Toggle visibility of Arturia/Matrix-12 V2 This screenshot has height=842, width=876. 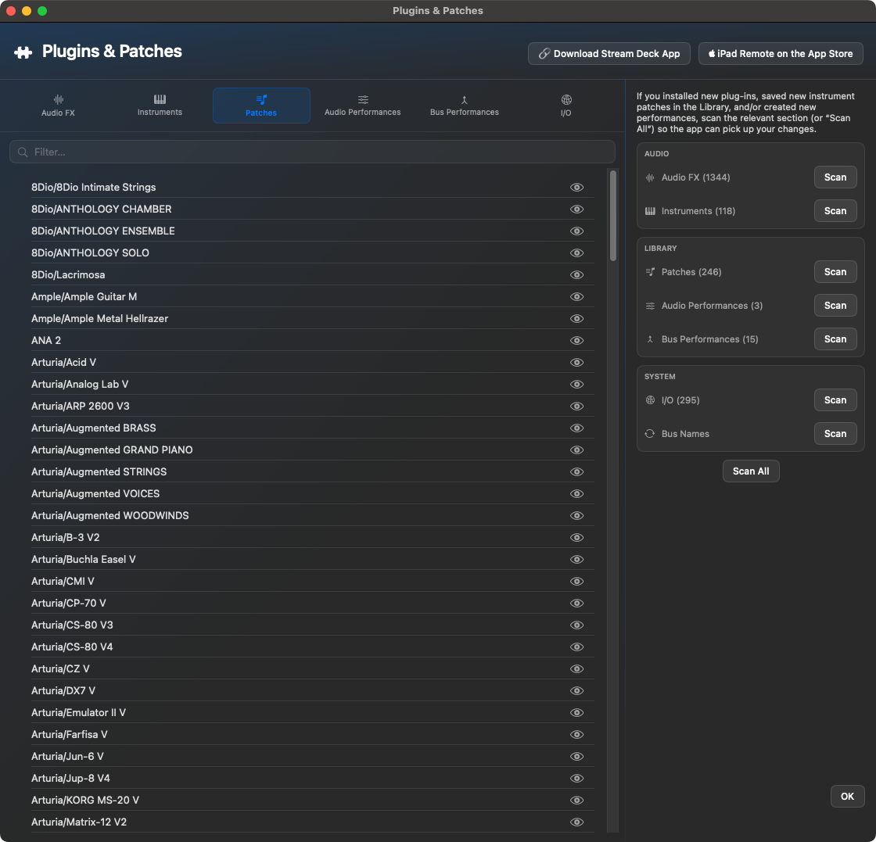[x=576, y=822]
